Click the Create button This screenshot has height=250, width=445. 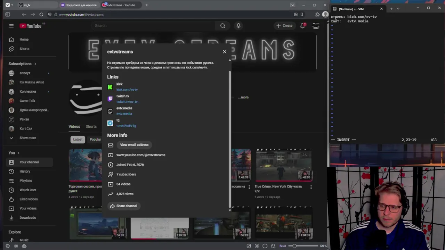(x=284, y=26)
